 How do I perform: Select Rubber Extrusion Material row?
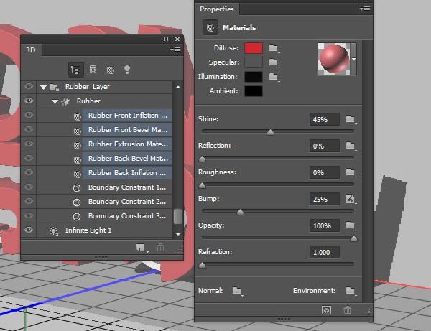[104, 144]
